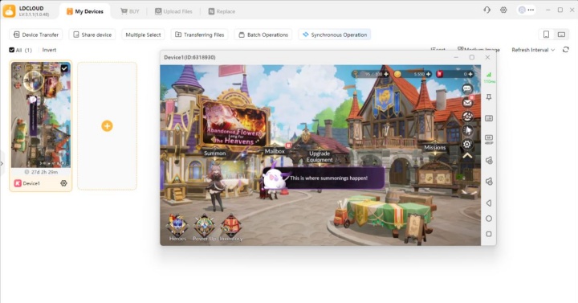Viewport: 578px width, 303px height.
Task: Click the 27d 2h 29m remaining time
Action: tap(41, 172)
